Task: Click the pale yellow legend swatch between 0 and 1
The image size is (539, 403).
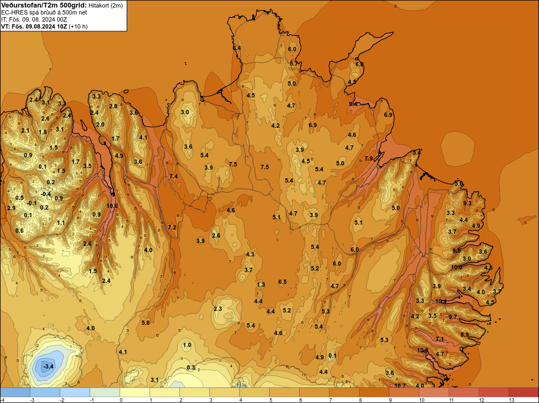Action: [x=135, y=392]
